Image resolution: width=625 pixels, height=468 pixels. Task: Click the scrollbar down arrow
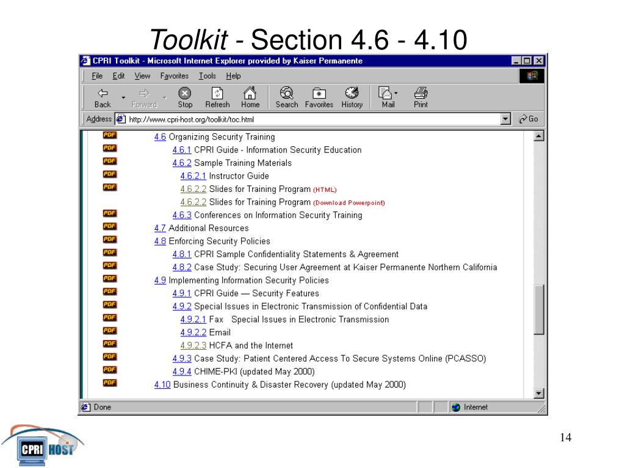539,393
